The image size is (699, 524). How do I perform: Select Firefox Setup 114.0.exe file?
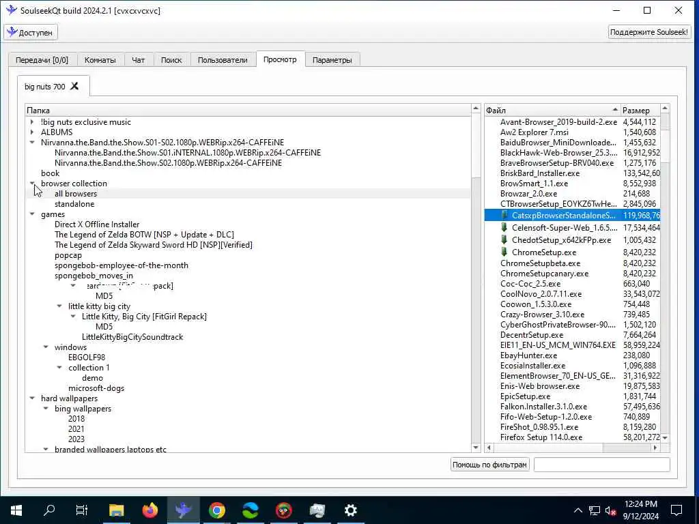[541, 437]
